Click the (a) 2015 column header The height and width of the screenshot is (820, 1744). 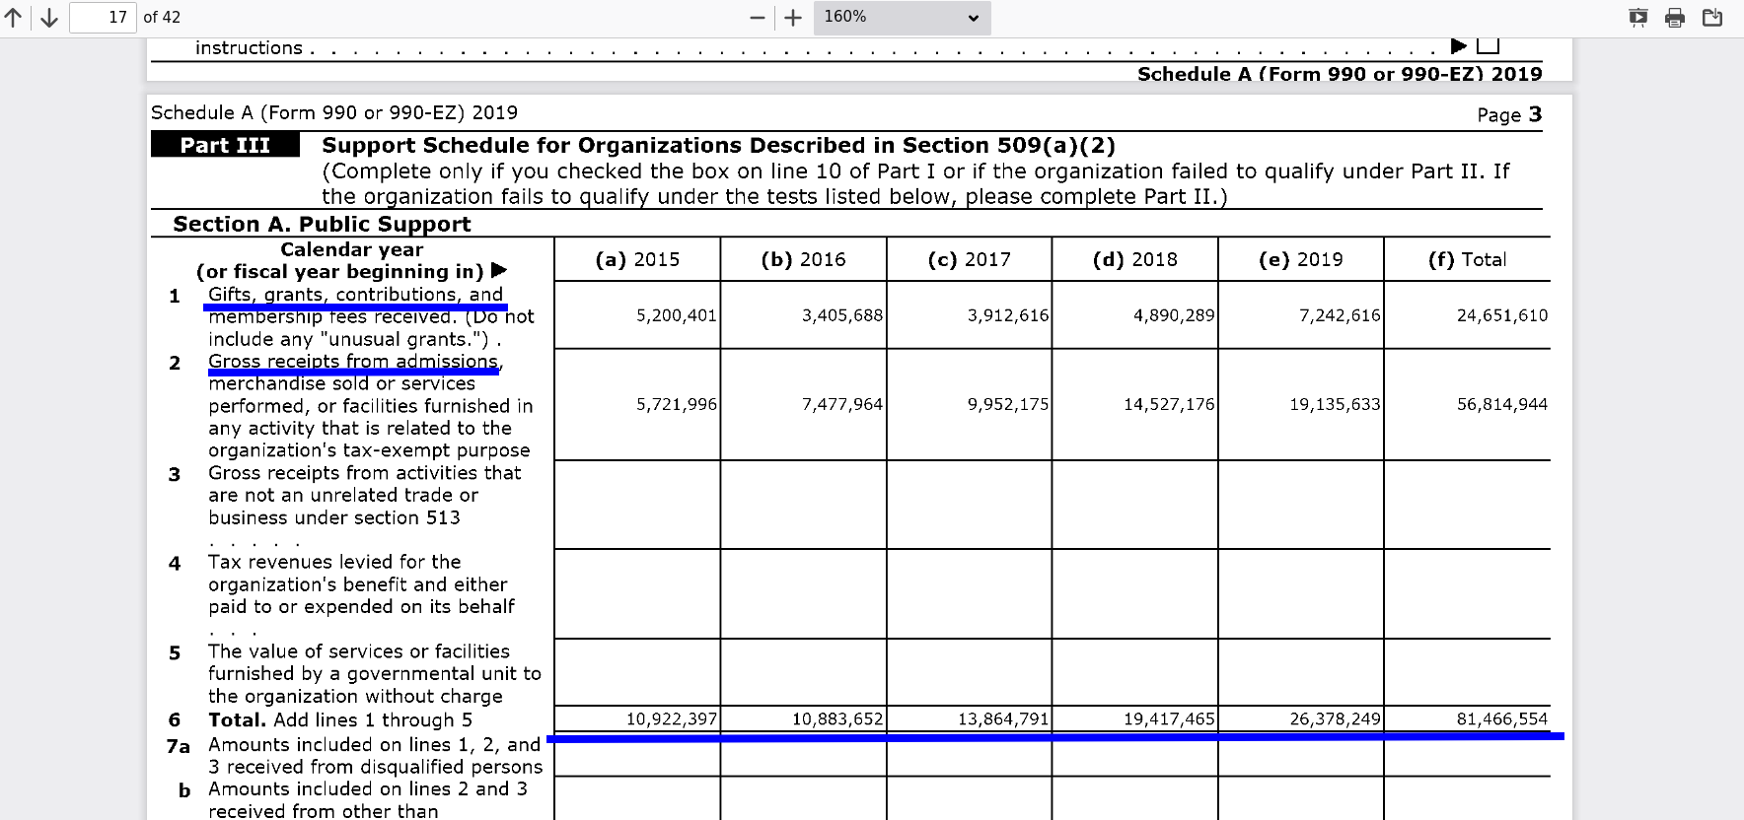(637, 259)
